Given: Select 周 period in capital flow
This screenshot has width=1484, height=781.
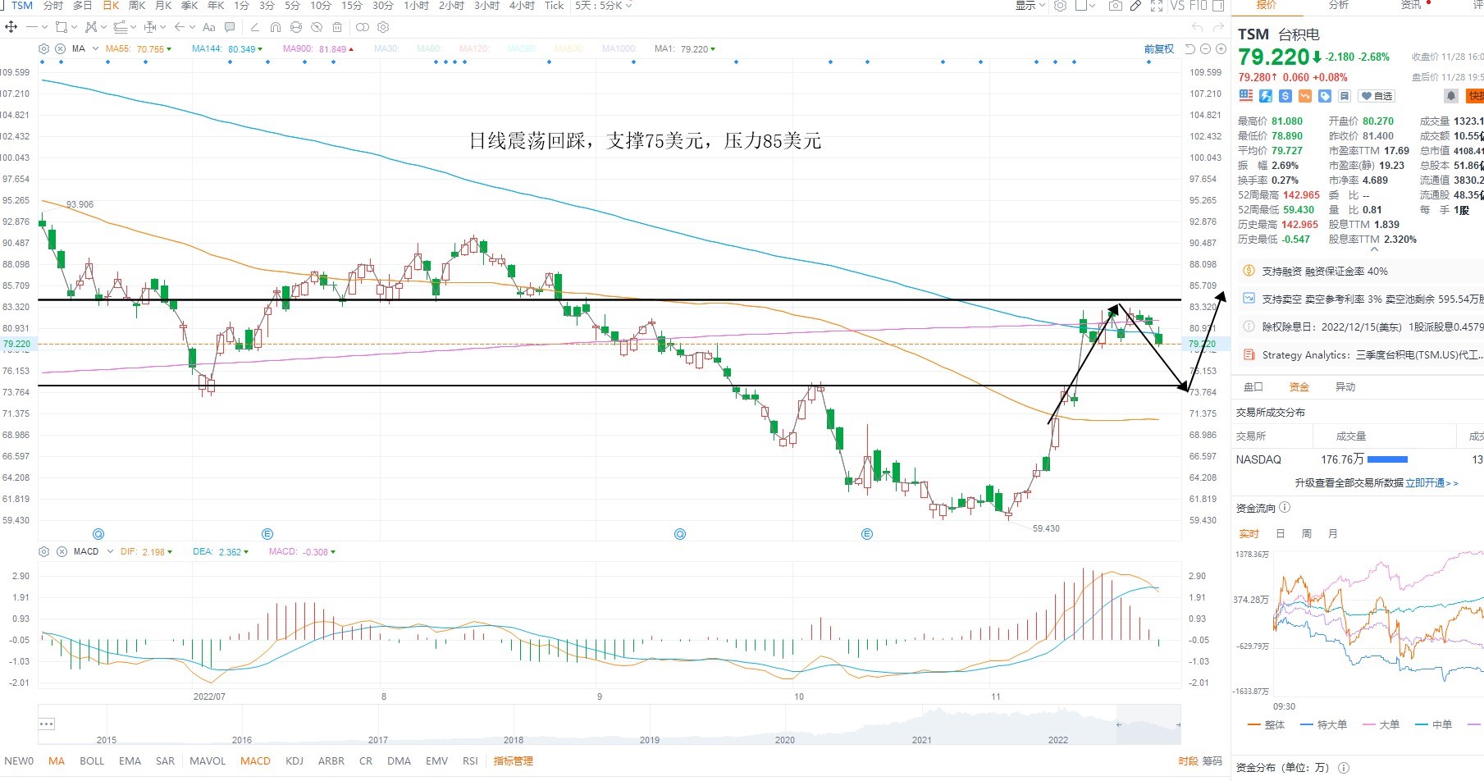Looking at the screenshot, I should (1306, 533).
